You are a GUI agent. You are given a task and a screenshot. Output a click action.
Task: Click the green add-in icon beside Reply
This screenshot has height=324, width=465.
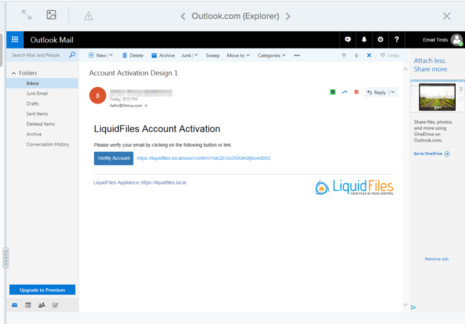[332, 92]
